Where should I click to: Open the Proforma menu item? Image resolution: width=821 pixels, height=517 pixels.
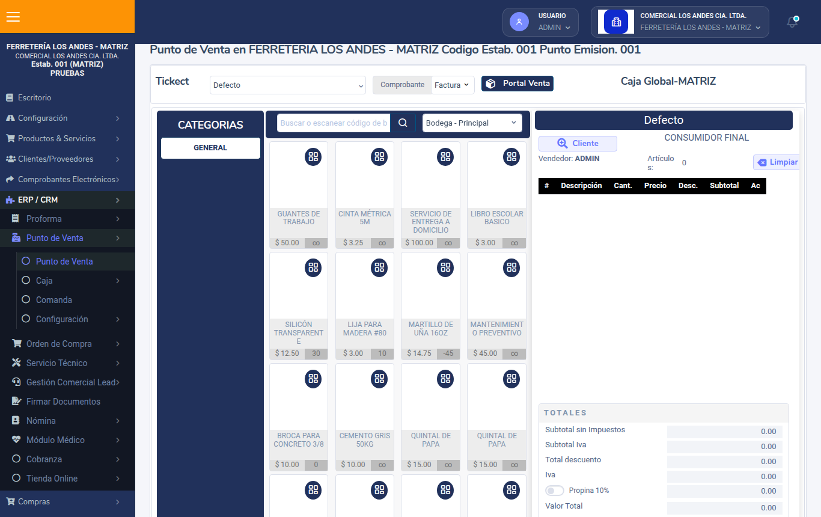tap(67, 219)
